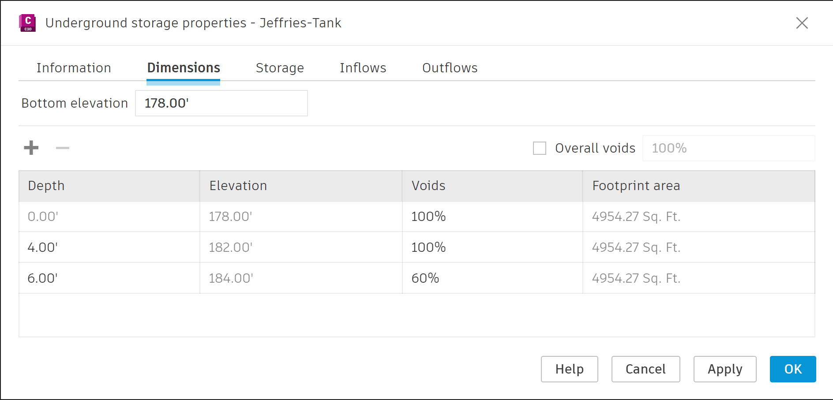This screenshot has width=833, height=400.
Task: Select the Outflows tab
Action: pyautogui.click(x=450, y=68)
